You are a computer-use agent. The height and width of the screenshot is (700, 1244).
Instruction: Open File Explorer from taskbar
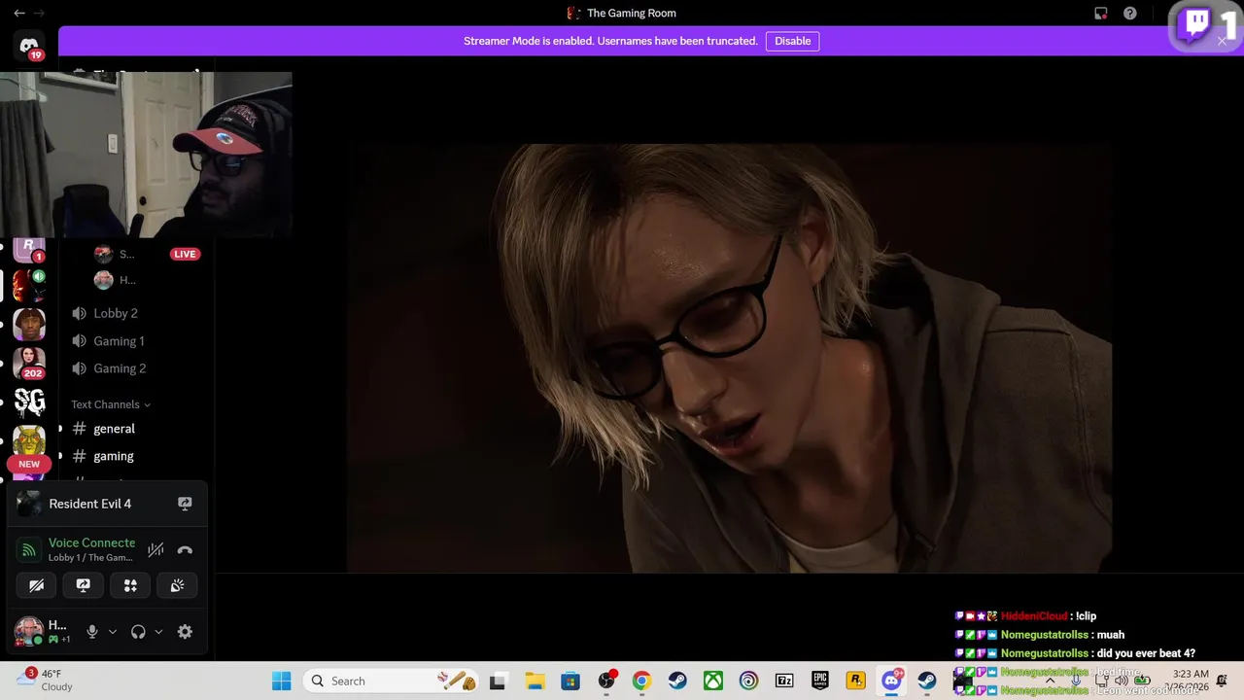pos(535,681)
